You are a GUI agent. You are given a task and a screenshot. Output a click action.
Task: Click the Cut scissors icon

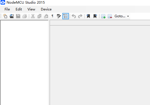(x=33, y=16)
